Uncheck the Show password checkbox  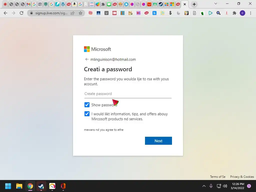87,105
